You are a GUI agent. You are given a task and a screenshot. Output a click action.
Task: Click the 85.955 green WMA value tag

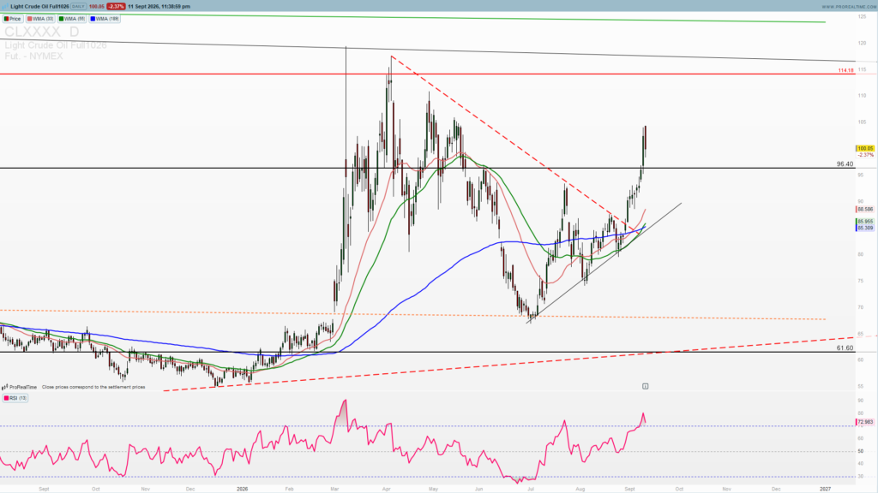(x=865, y=222)
